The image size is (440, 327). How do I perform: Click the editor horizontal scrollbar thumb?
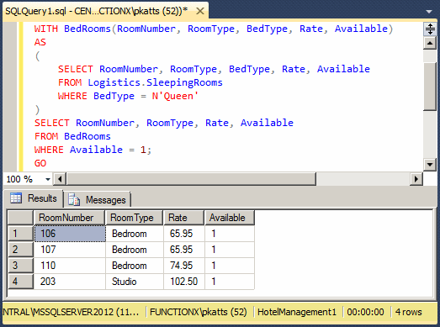click(191, 179)
